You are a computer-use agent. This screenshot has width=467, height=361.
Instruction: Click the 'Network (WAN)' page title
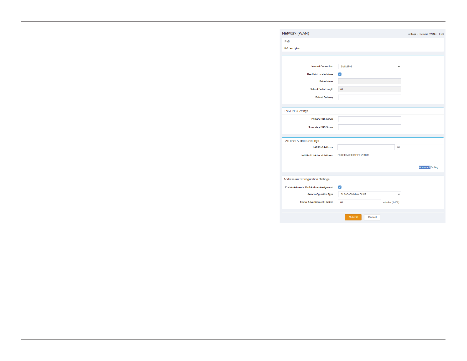click(x=296, y=33)
